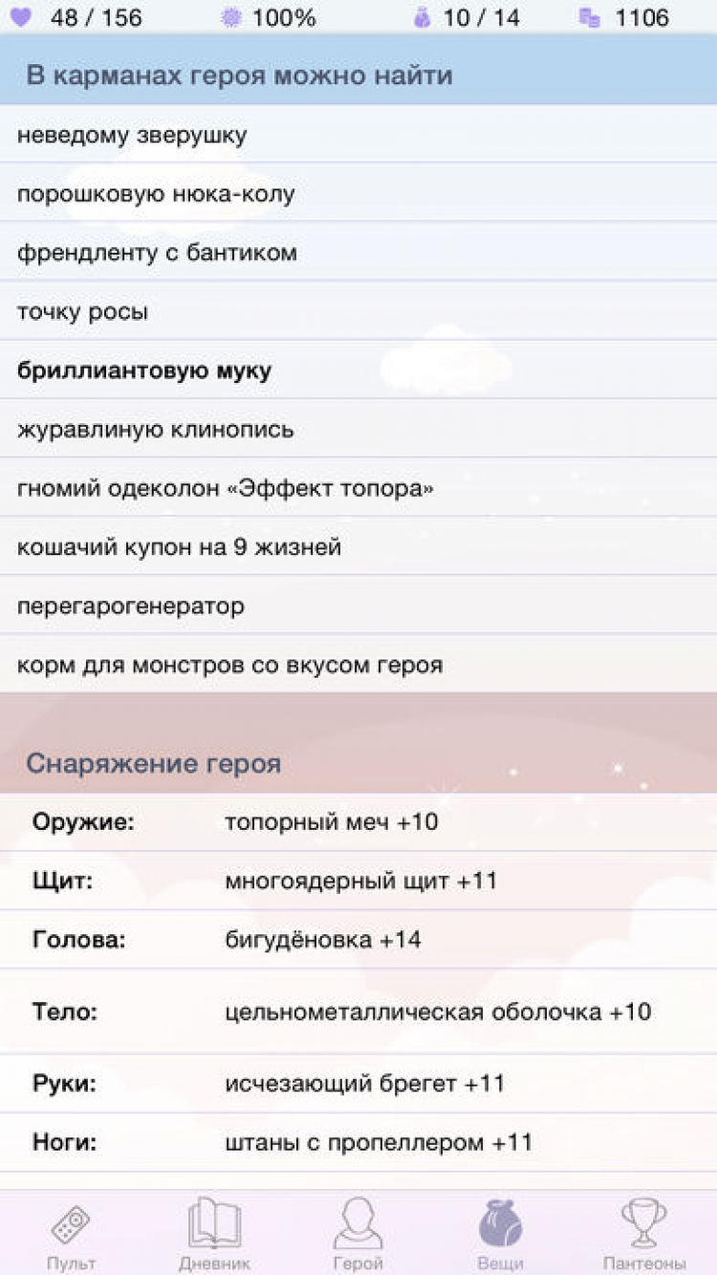Switch to the Герой tab
This screenshot has height=1275, width=717.
point(358,1235)
